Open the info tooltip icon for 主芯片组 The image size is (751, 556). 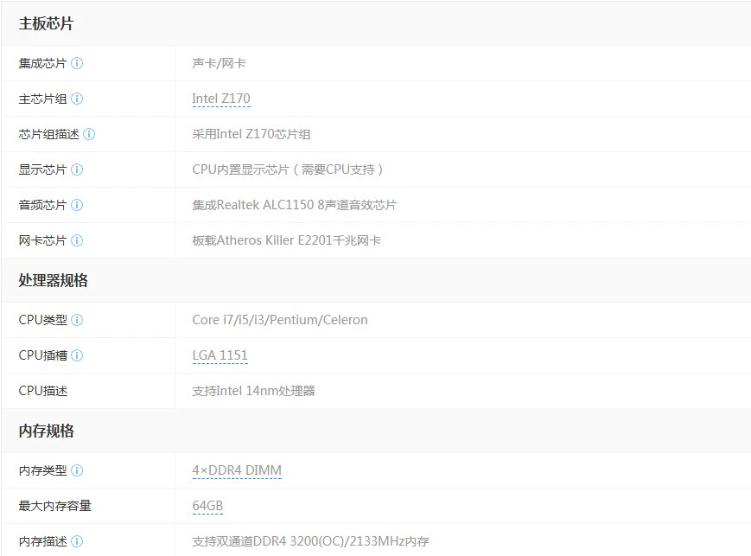pos(77,99)
